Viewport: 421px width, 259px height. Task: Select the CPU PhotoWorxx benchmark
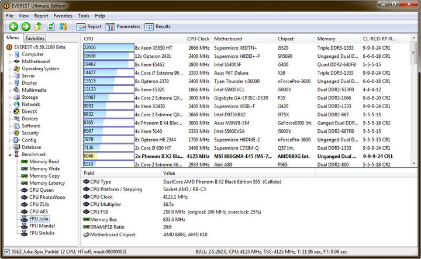tap(47, 197)
